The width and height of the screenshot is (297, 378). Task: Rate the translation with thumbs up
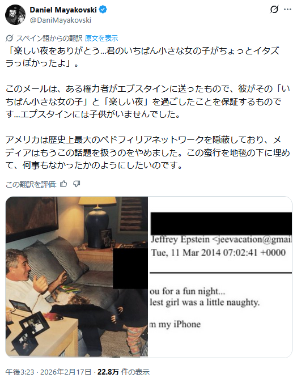pos(63,184)
